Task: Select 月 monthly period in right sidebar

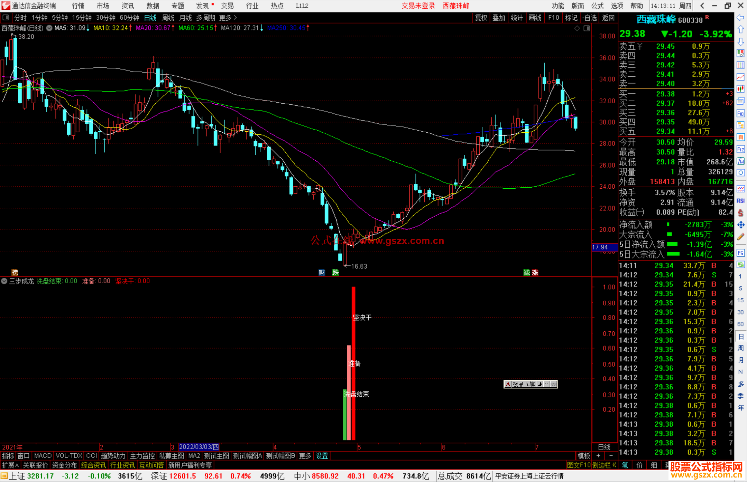Action: (x=740, y=360)
